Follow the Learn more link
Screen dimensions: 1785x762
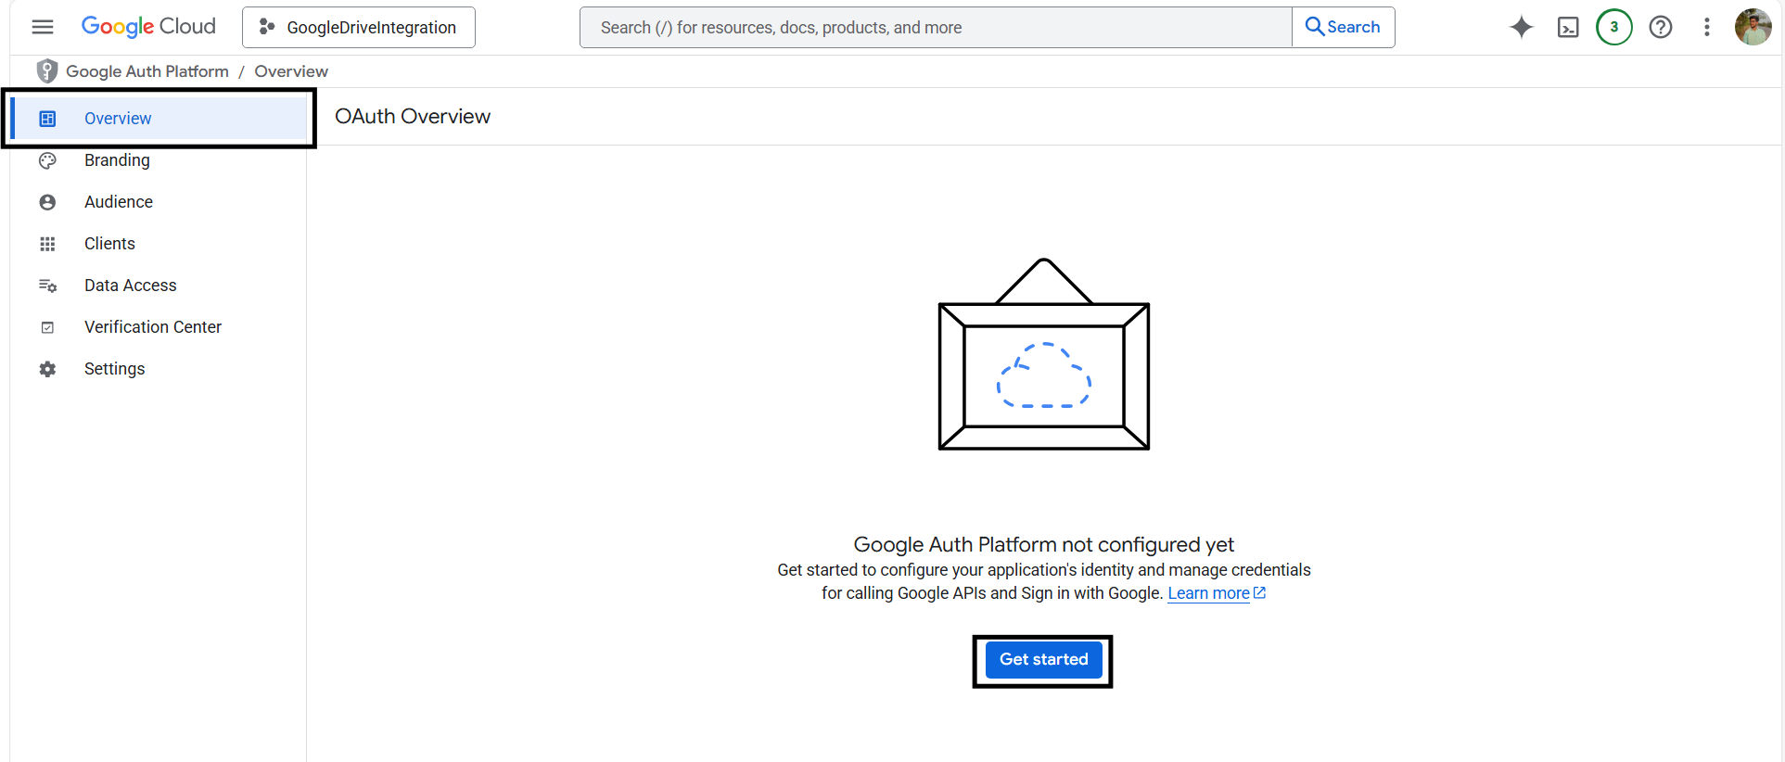click(x=1208, y=593)
